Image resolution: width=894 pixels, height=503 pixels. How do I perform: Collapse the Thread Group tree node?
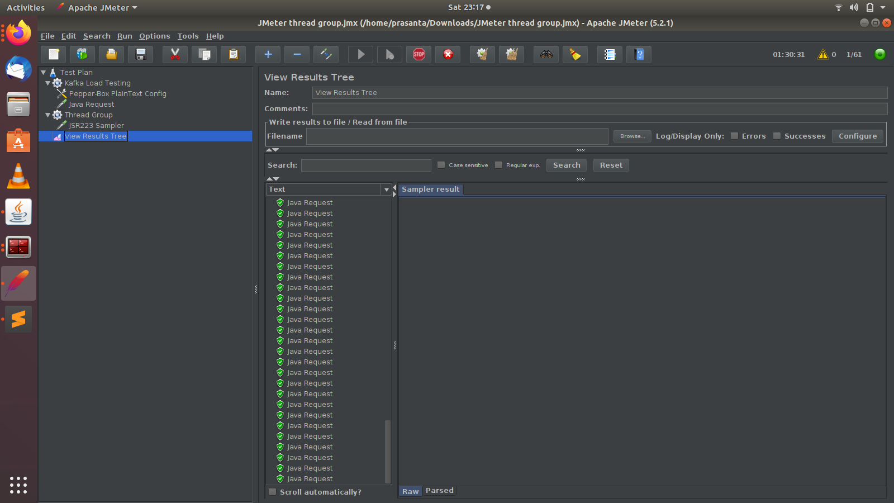(x=49, y=115)
